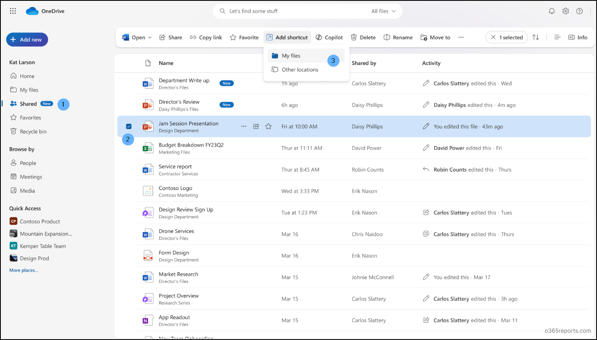This screenshot has height=340, width=597.
Task: Click the Add new button
Action: click(x=27, y=39)
